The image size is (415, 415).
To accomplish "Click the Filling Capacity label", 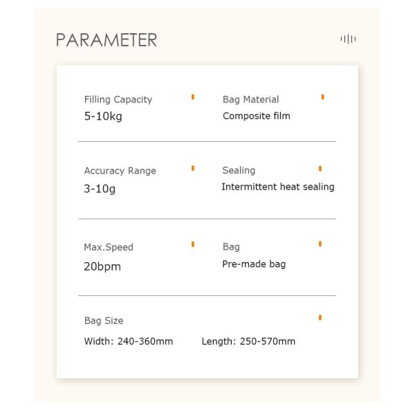I will [x=118, y=100].
